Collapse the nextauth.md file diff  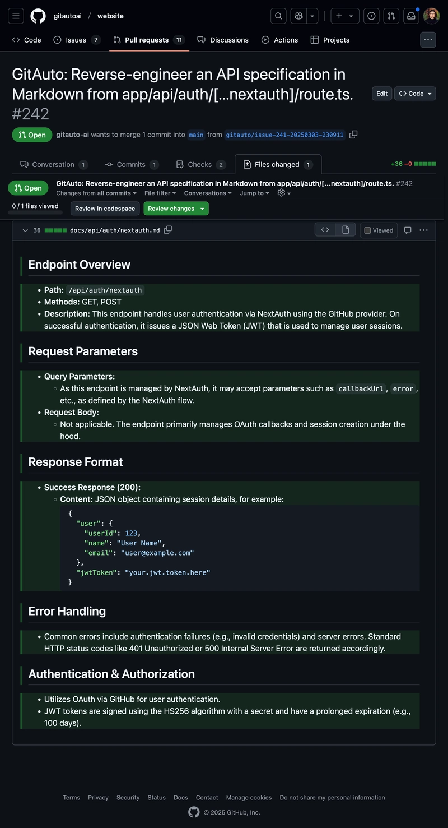pyautogui.click(x=25, y=230)
